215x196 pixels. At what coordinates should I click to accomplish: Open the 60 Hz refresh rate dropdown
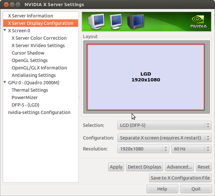coord(191,149)
